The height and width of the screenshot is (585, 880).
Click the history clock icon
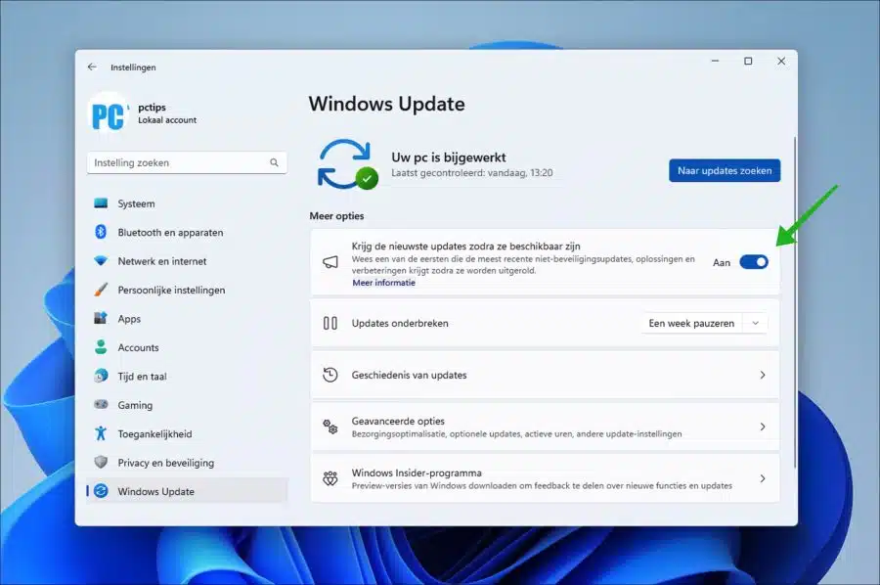click(330, 375)
